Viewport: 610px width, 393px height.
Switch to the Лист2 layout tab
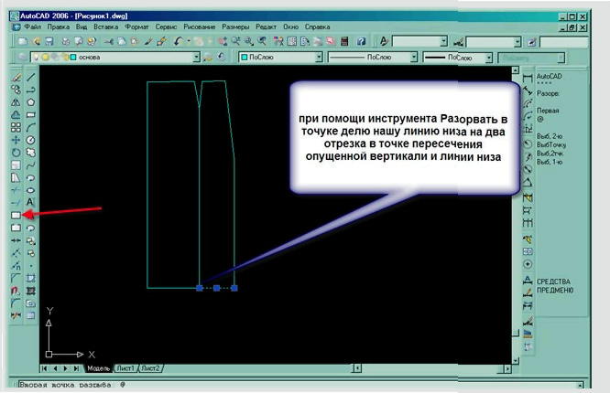coord(151,368)
